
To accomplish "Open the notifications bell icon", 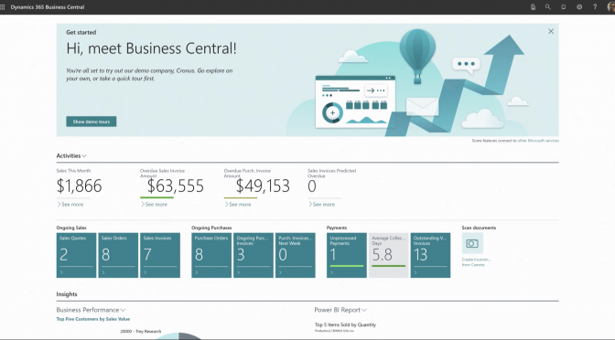I will (564, 7).
